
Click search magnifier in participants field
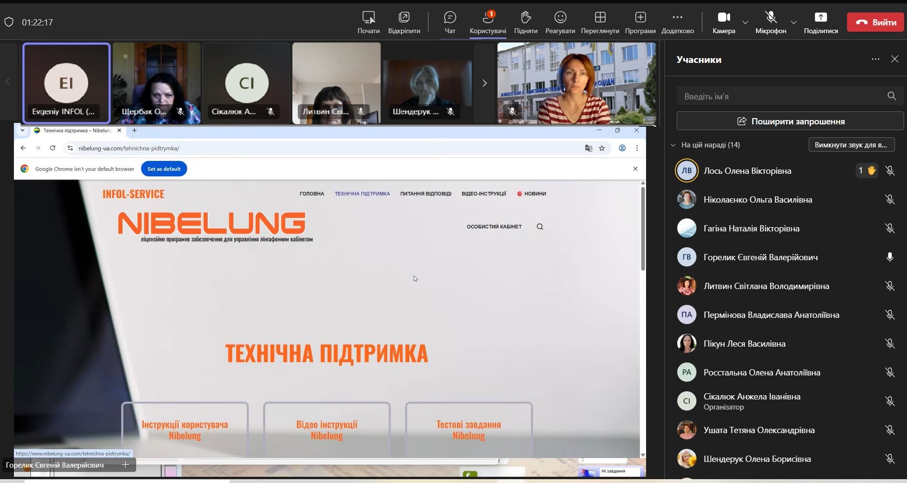pyautogui.click(x=892, y=96)
